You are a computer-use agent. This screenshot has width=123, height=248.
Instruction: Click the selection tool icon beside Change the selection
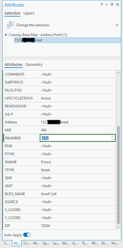[10, 25]
